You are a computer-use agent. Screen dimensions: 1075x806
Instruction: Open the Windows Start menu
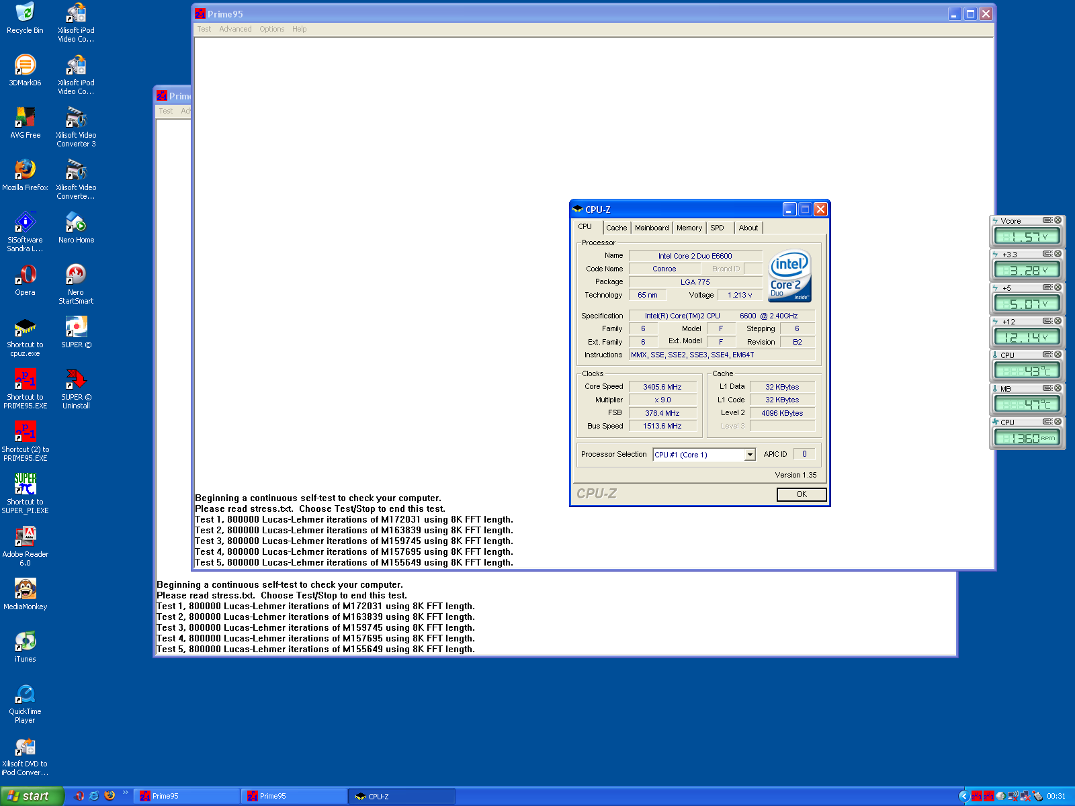(x=32, y=796)
